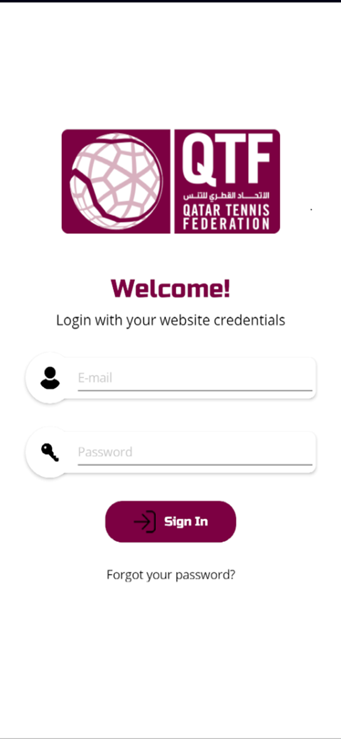Screen dimensions: 341x739
Task: Focus the E-mail input field
Action: [x=195, y=378]
